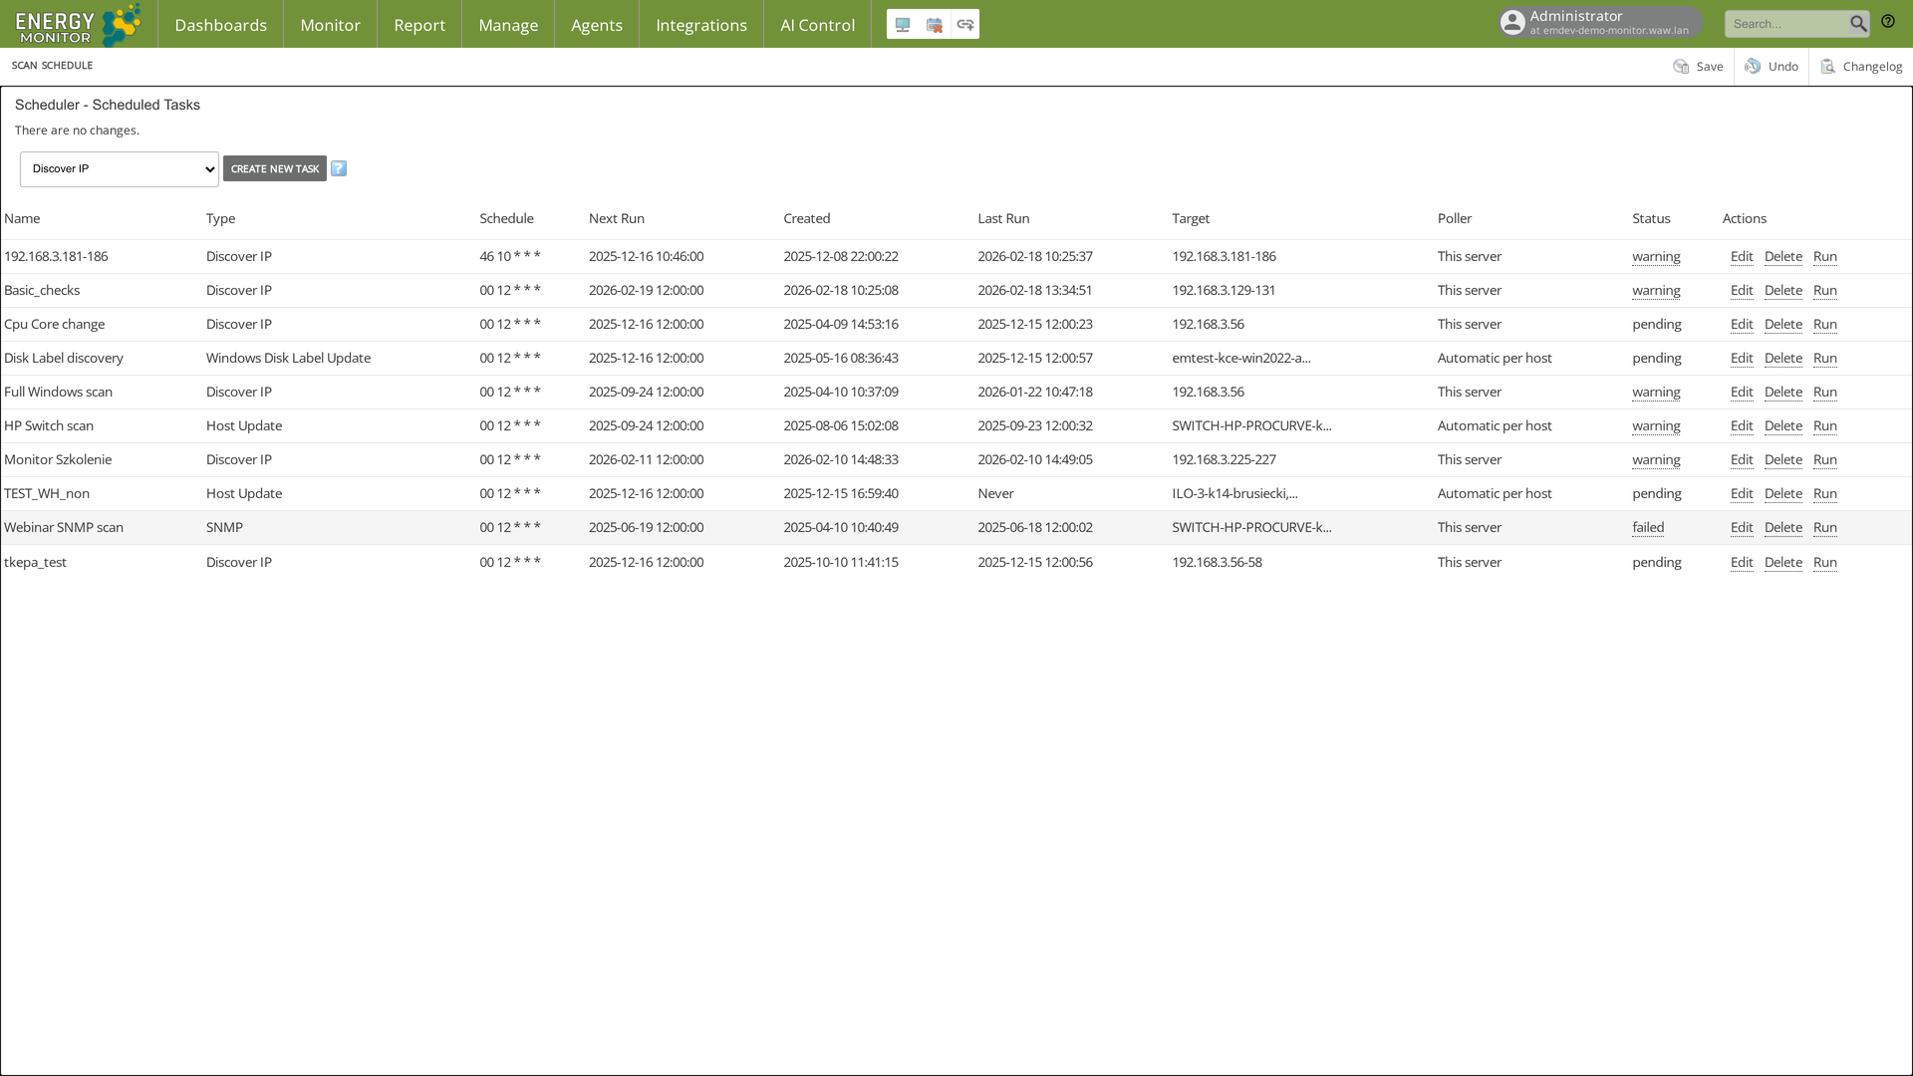The height and width of the screenshot is (1076, 1913).
Task: Run the Cpu Core change task
Action: tap(1825, 325)
